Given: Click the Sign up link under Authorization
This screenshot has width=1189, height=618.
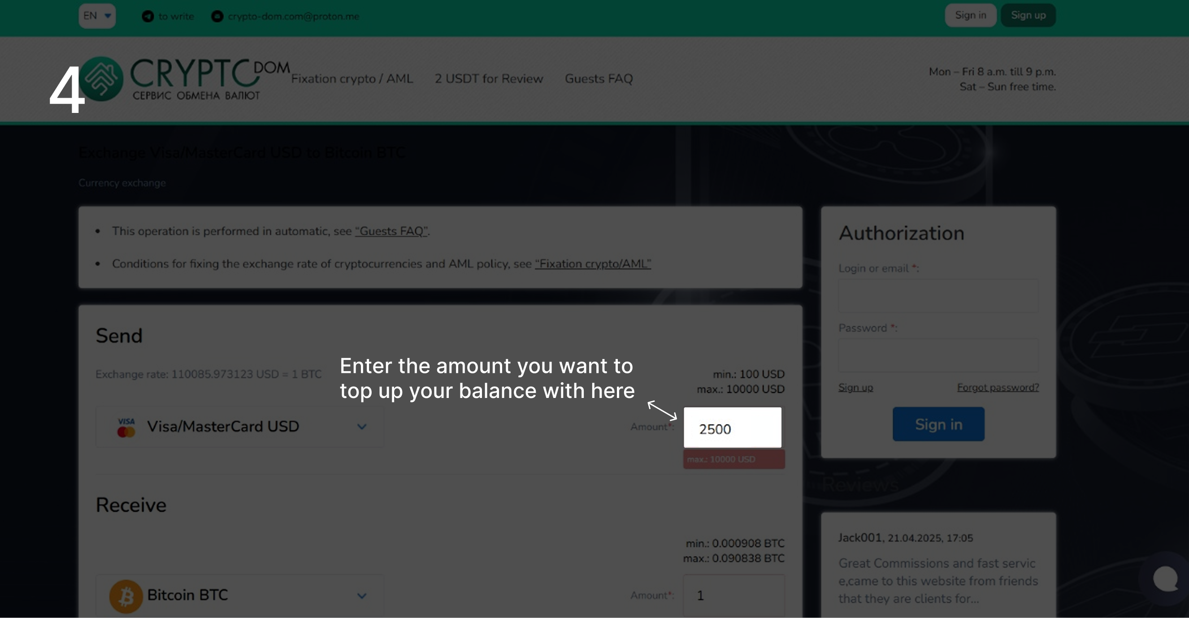Looking at the screenshot, I should pos(856,387).
